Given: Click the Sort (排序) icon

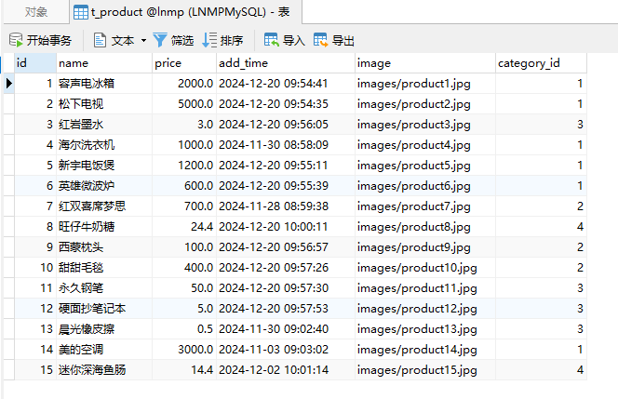Looking at the screenshot, I should [209, 40].
